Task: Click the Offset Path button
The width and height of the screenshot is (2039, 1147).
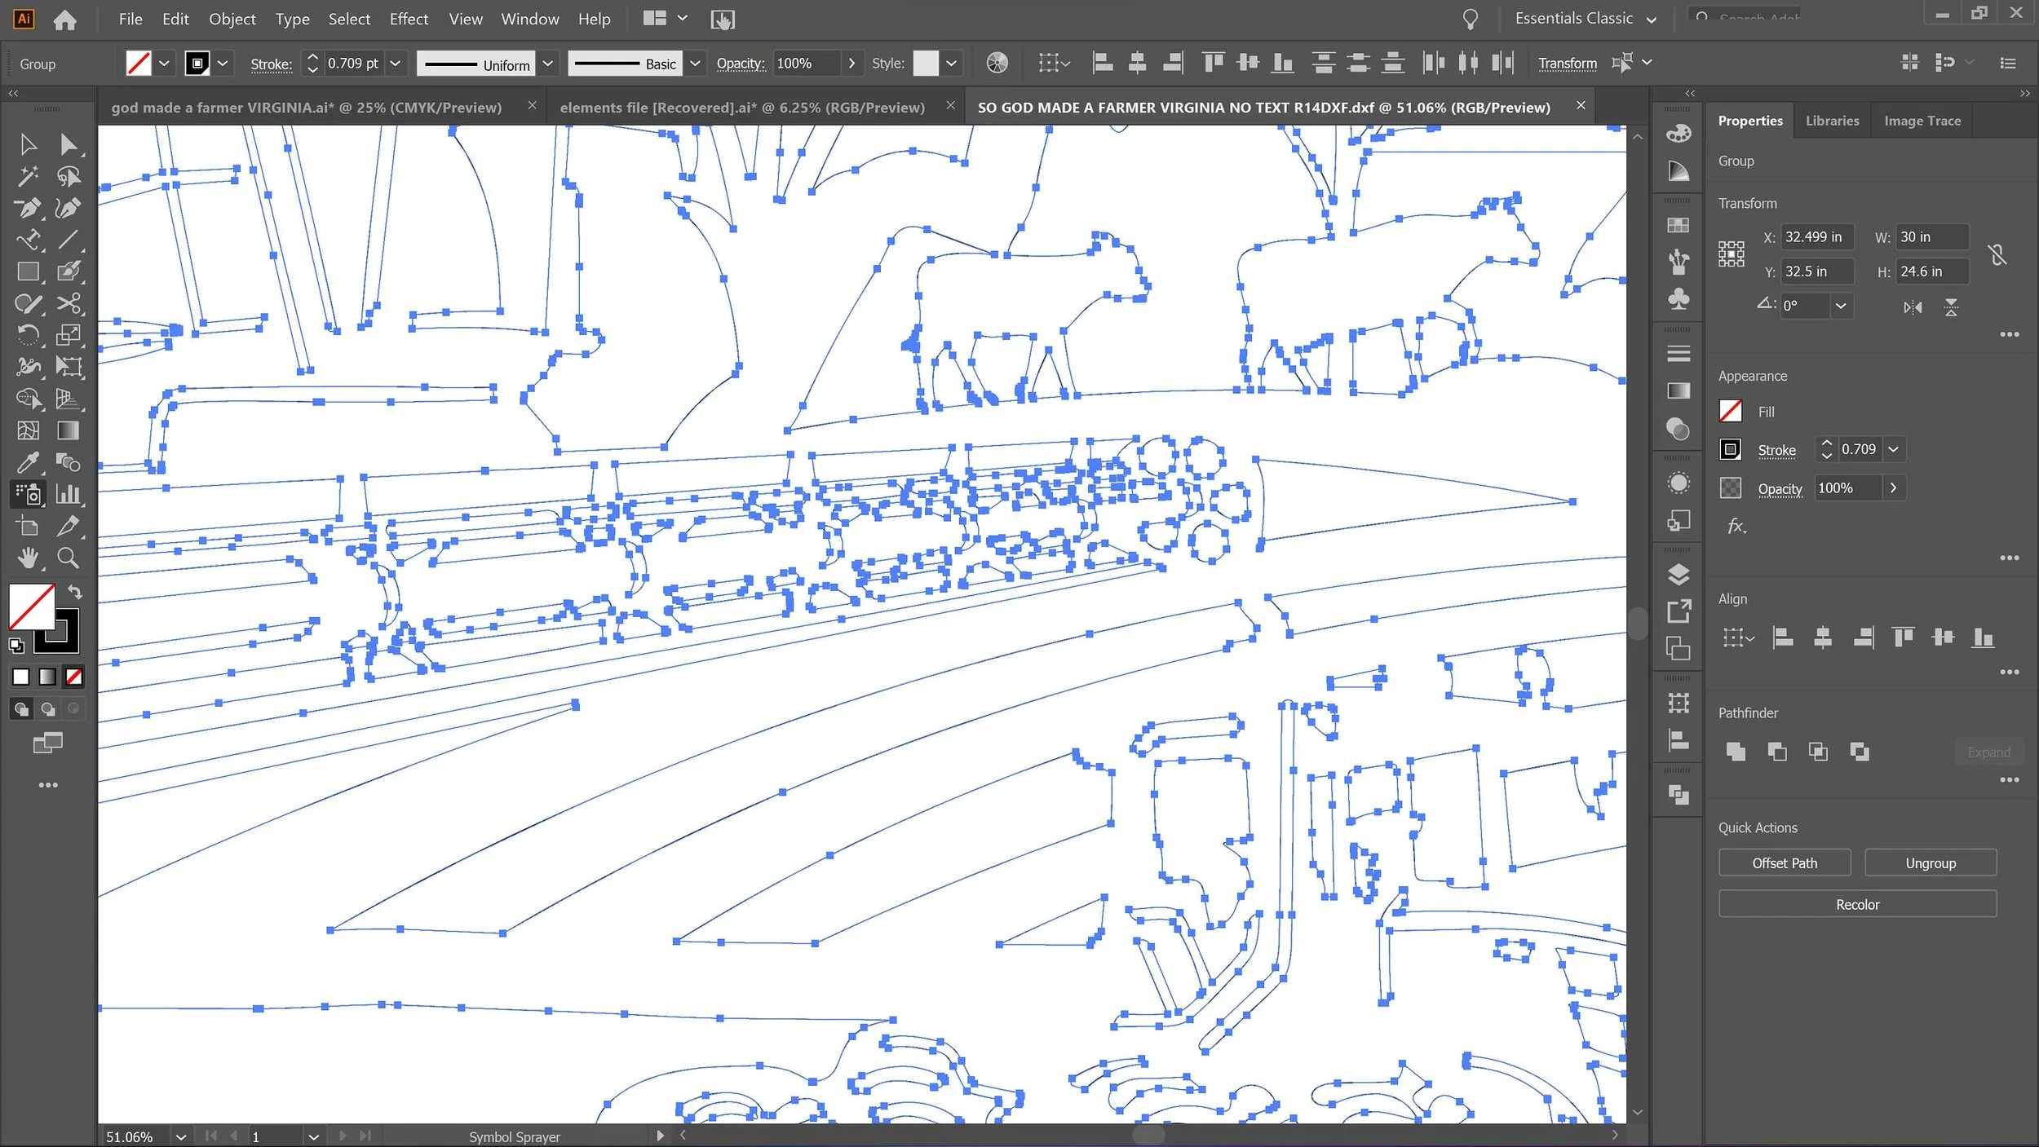Action: (1785, 862)
